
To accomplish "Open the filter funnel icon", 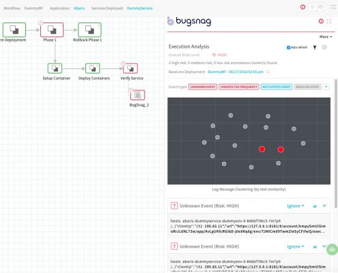I will (x=315, y=47).
